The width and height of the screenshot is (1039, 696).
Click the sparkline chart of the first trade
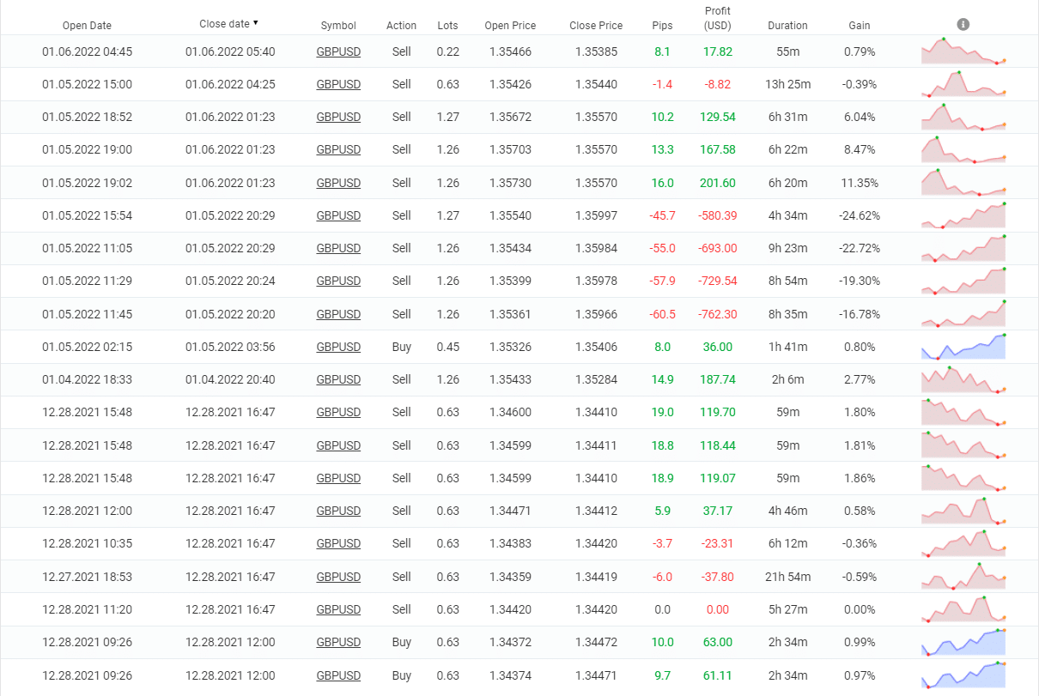[963, 51]
